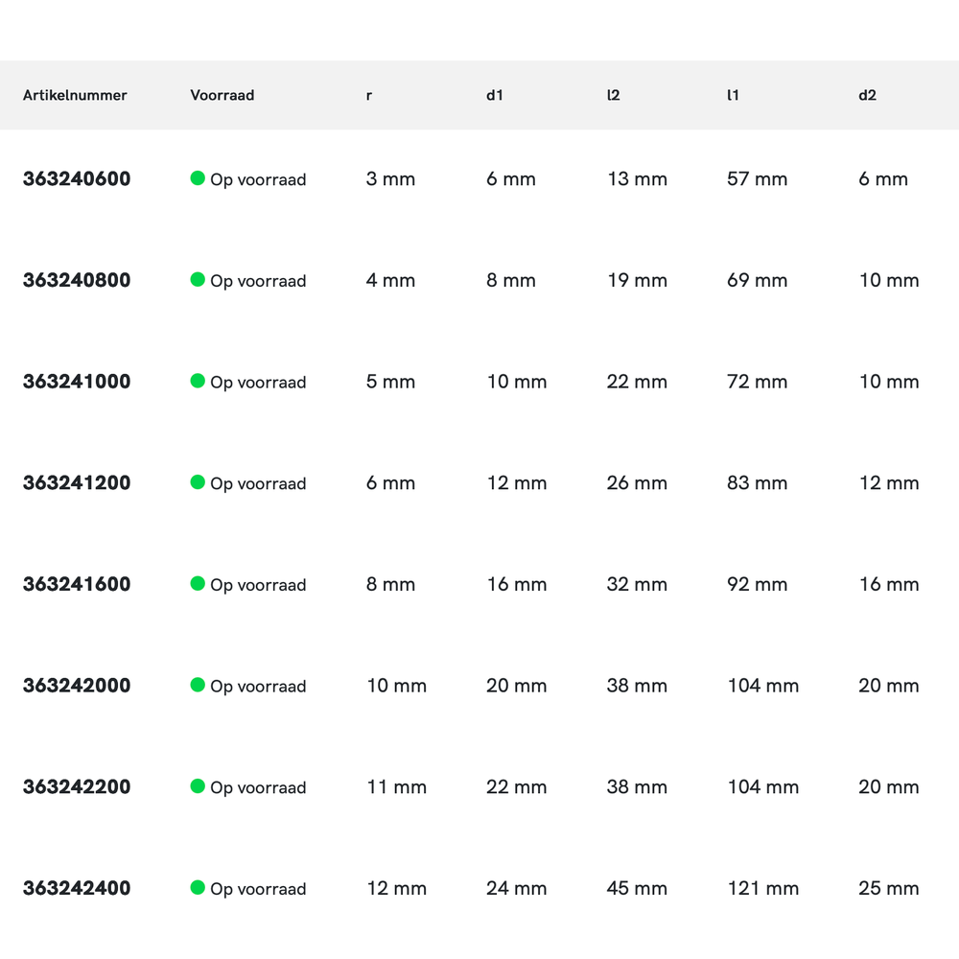This screenshot has height=959, width=959.
Task: Click the Voorraad column header
Action: pyautogui.click(x=222, y=96)
